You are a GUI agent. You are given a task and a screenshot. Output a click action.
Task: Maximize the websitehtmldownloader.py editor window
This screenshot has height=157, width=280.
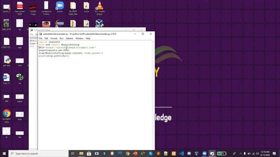coord(143,34)
